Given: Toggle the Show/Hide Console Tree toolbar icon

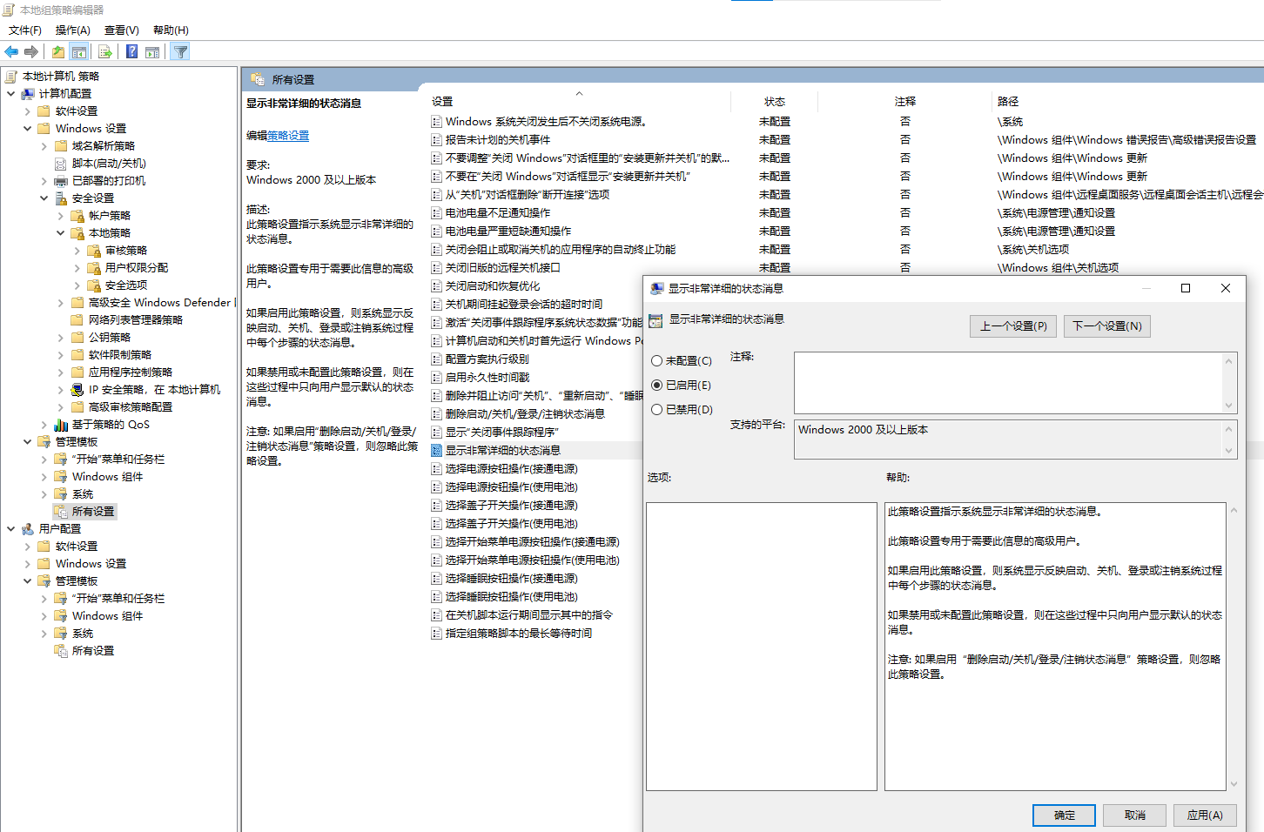Looking at the screenshot, I should pyautogui.click(x=79, y=52).
